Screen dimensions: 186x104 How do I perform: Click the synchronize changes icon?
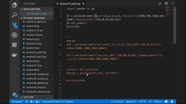(x=26, y=102)
